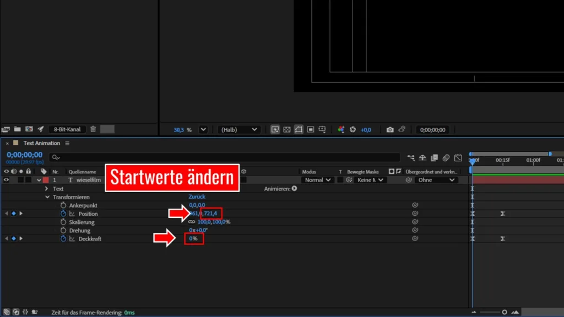Screen dimensions: 564x317
Task: Delete selected item with the trash icon
Action: tap(93, 129)
